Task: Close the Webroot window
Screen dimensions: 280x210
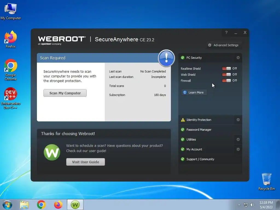Action: [245, 33]
